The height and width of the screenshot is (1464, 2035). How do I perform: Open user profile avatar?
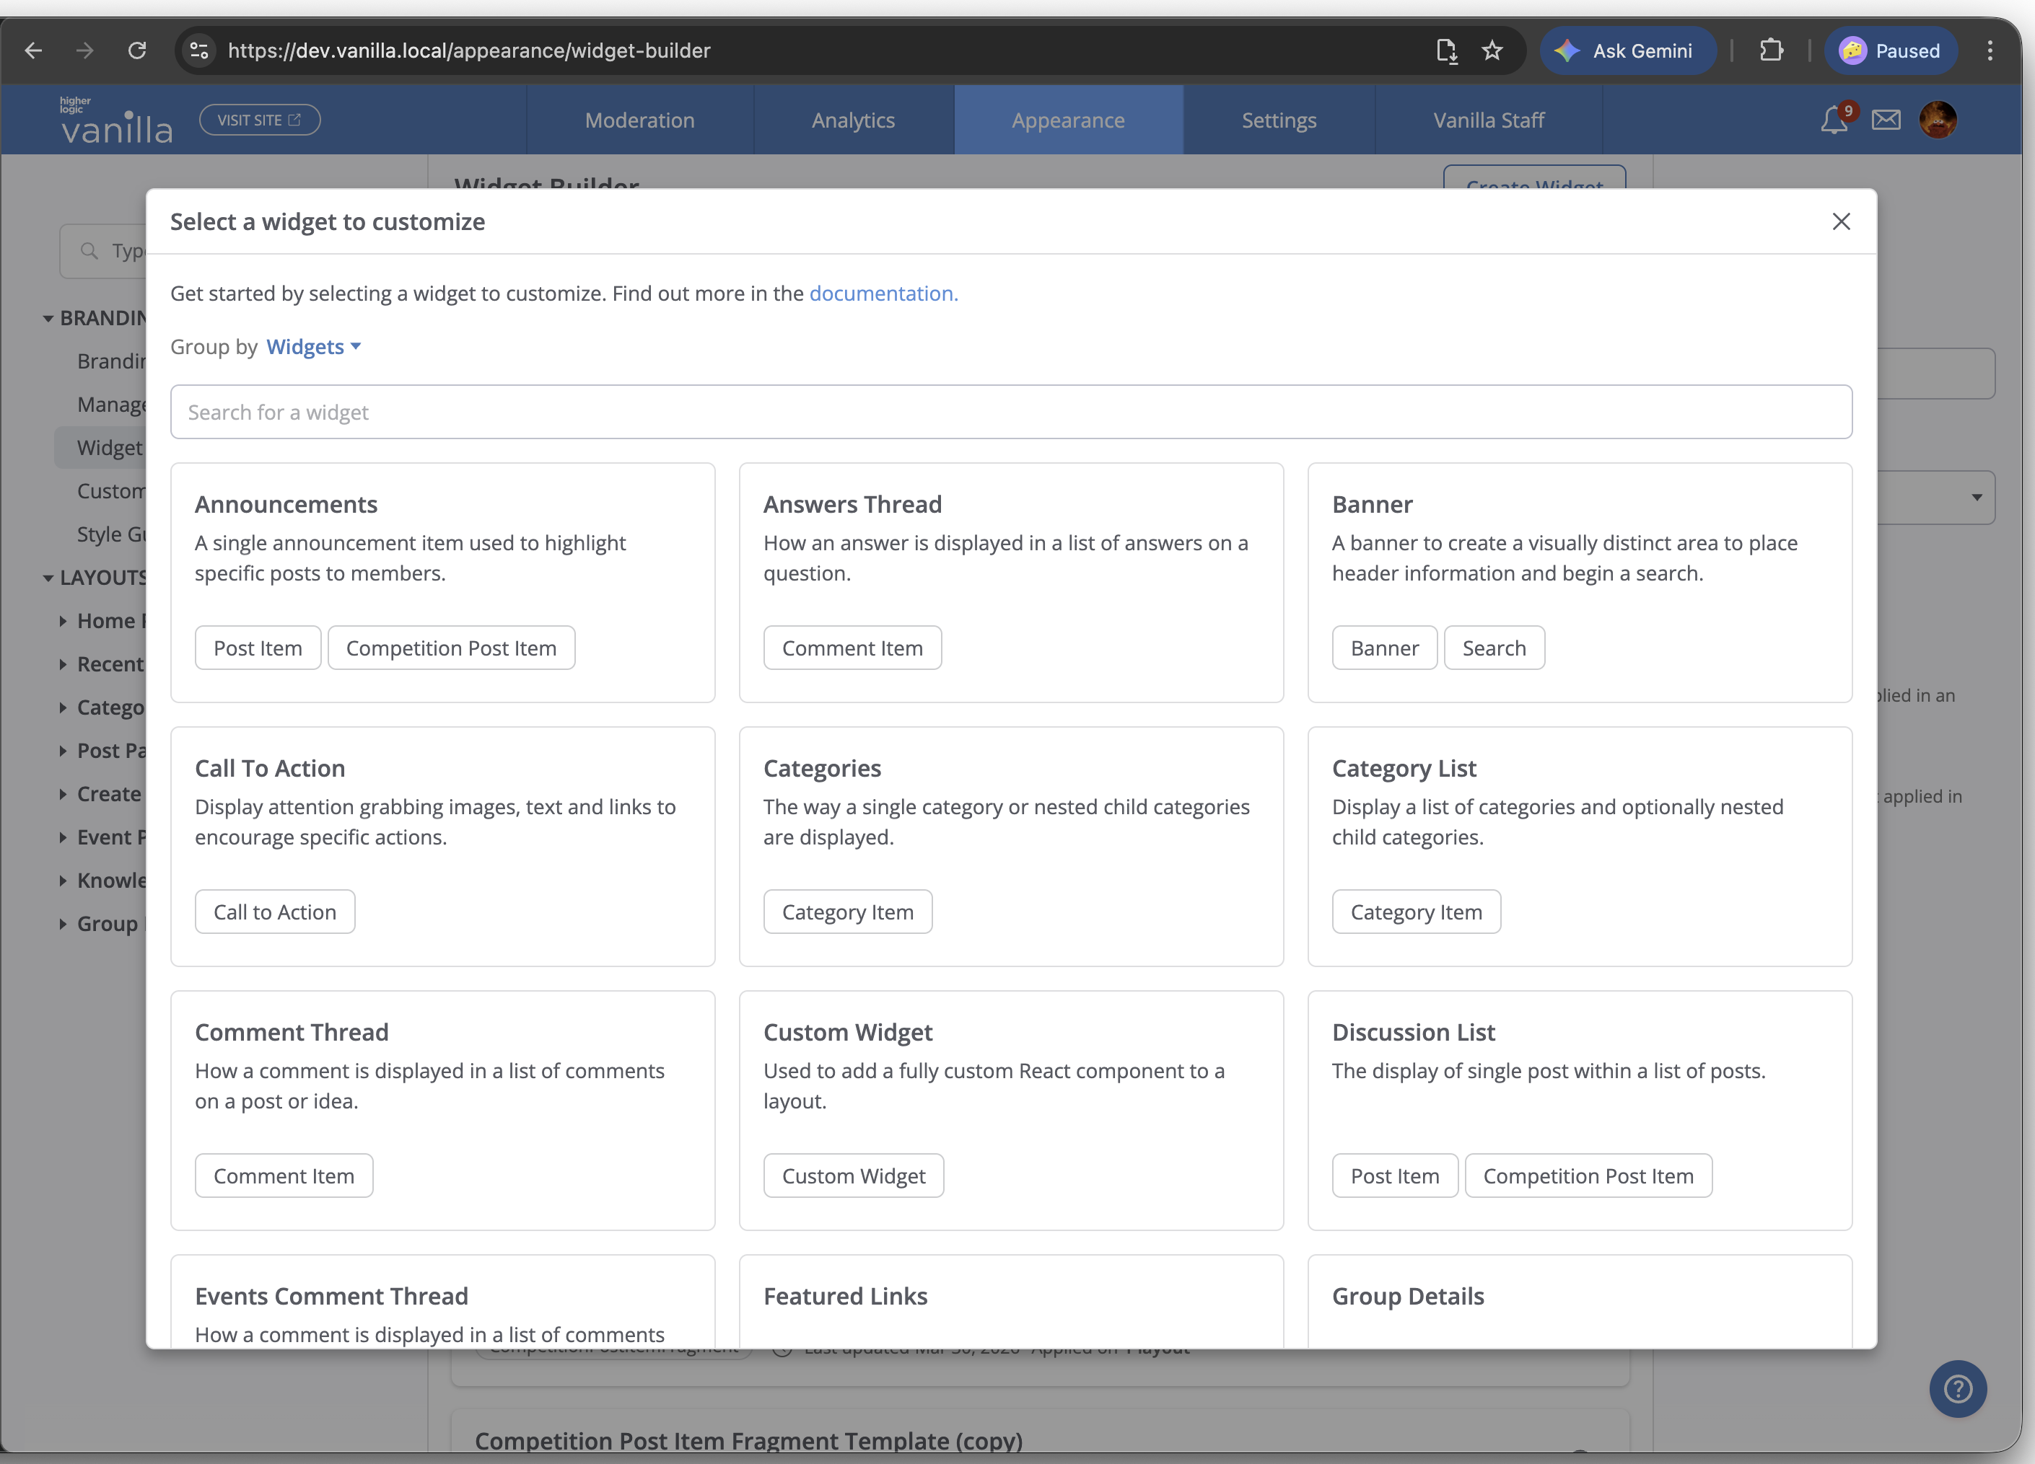pos(1938,119)
